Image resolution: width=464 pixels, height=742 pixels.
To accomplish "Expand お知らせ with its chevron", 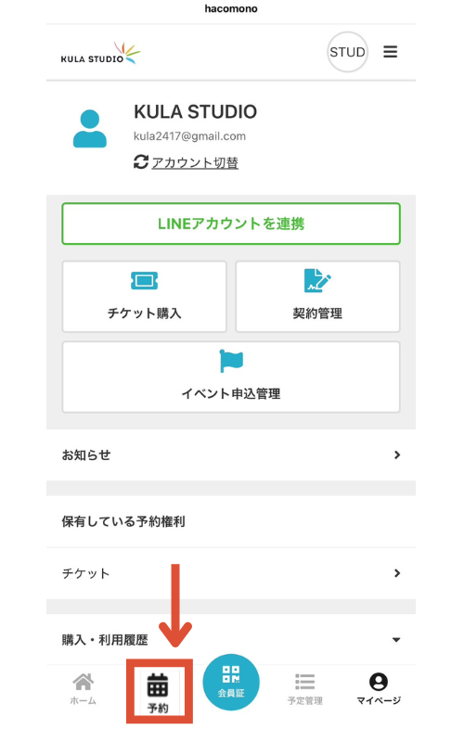I will click(x=397, y=454).
